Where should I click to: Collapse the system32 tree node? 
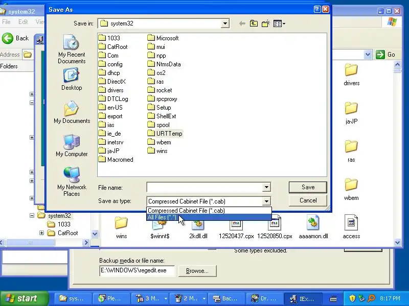[32, 215]
